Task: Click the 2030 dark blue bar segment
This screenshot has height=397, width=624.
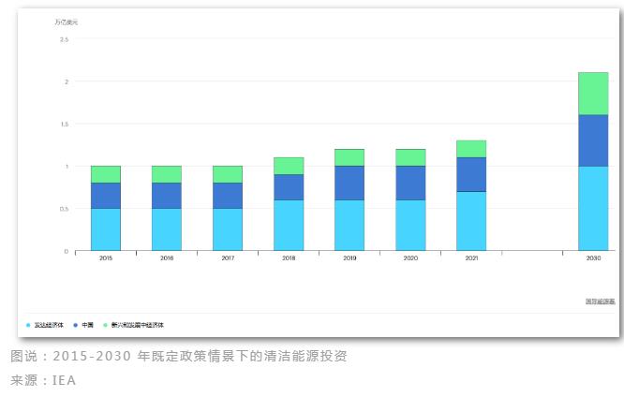Action: [593, 140]
